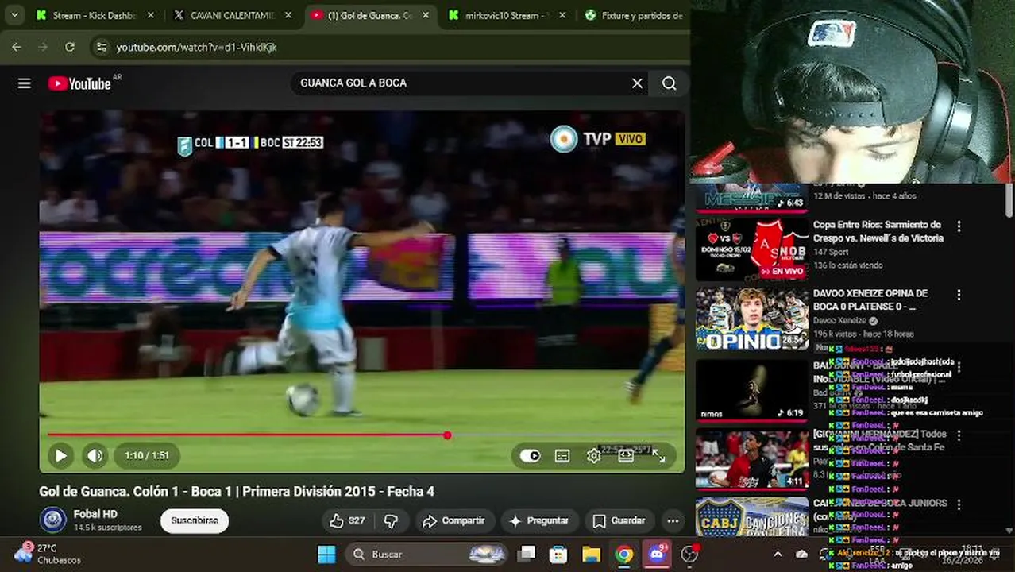
Task: Share the video via Compartir
Action: [453, 521]
